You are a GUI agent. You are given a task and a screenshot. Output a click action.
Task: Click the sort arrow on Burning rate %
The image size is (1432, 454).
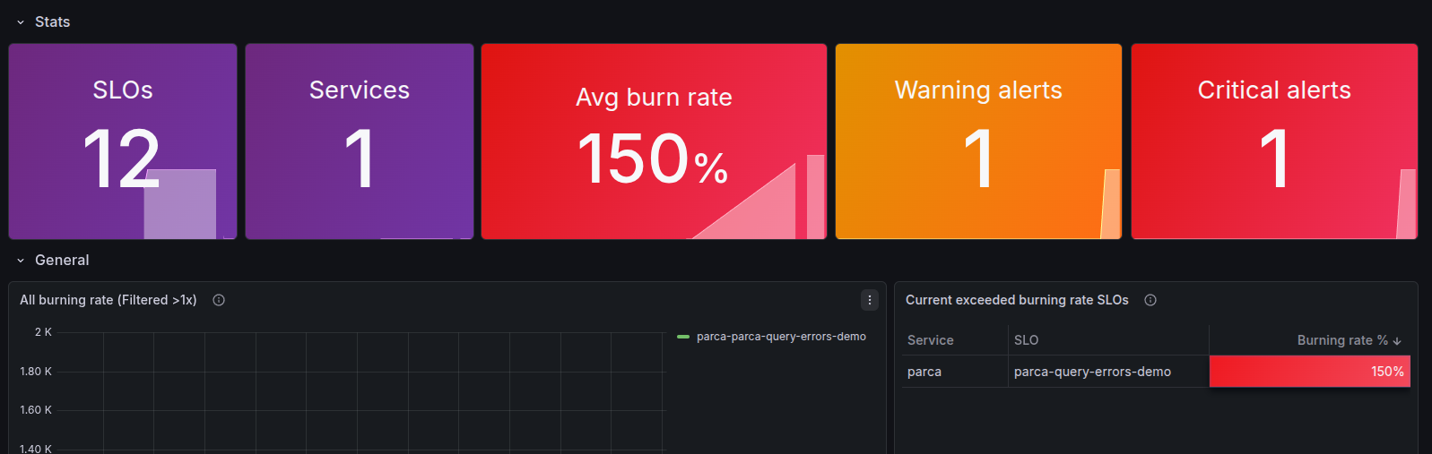[1397, 340]
